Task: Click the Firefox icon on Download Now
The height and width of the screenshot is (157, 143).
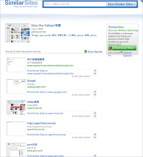Action: [x=111, y=48]
